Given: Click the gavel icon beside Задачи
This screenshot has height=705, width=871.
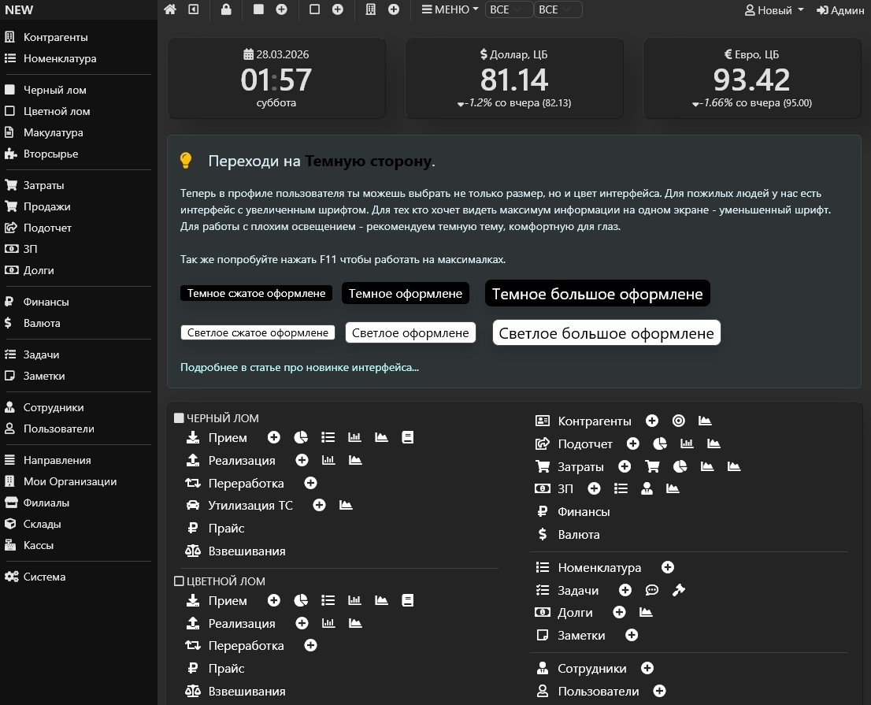Looking at the screenshot, I should 678,590.
